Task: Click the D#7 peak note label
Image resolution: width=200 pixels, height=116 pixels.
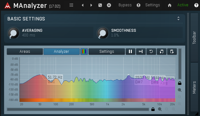Action: (x=139, y=82)
